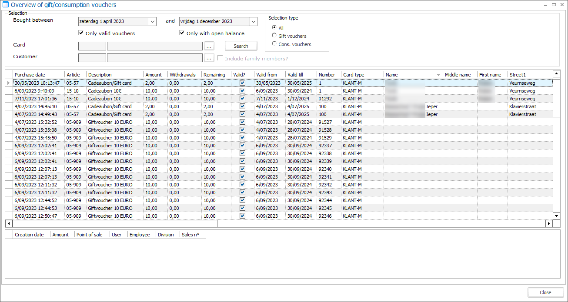Viewport: 568px width, 302px height.
Task: Click the down arrow of the vertical scrollbar
Action: click(557, 216)
